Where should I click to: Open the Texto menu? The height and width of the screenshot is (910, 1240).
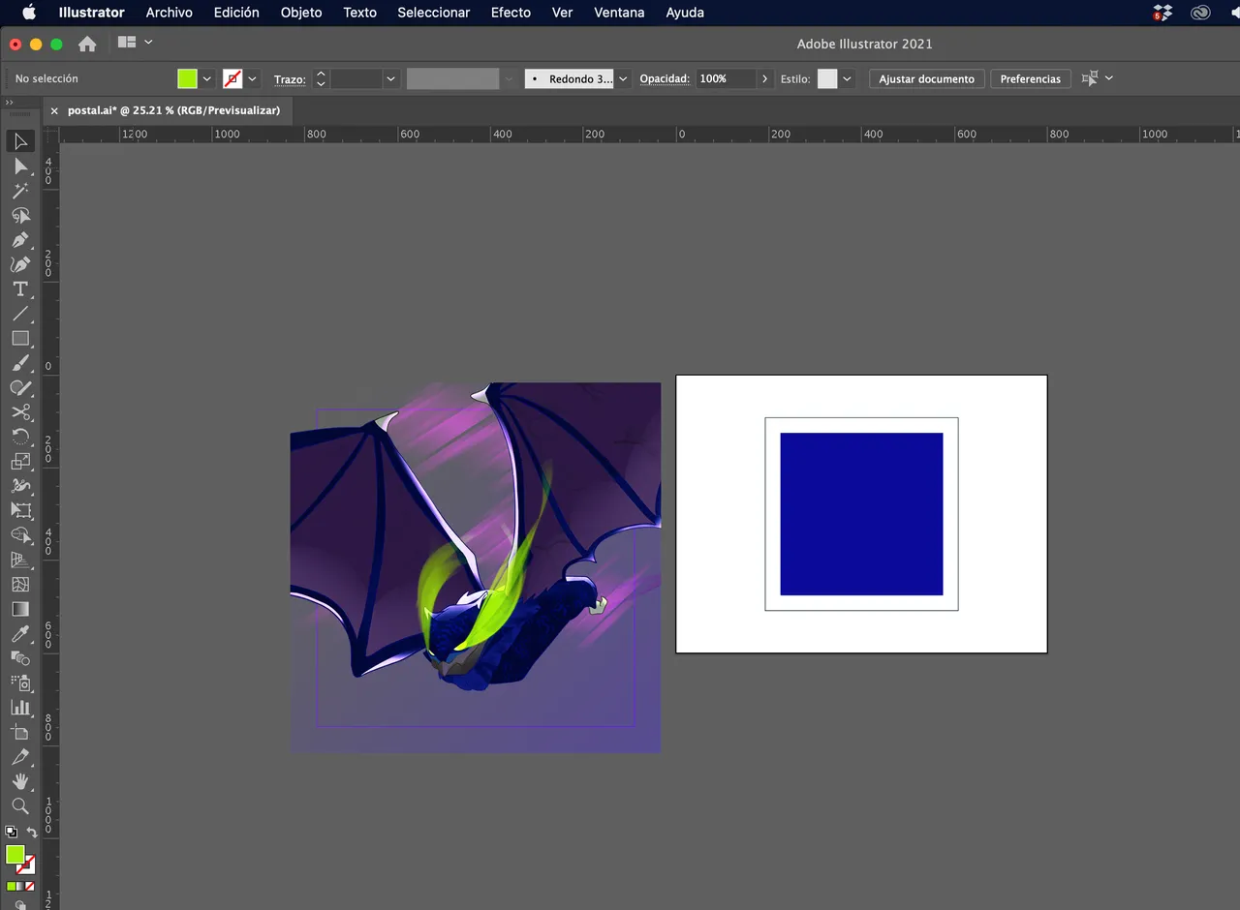point(359,13)
